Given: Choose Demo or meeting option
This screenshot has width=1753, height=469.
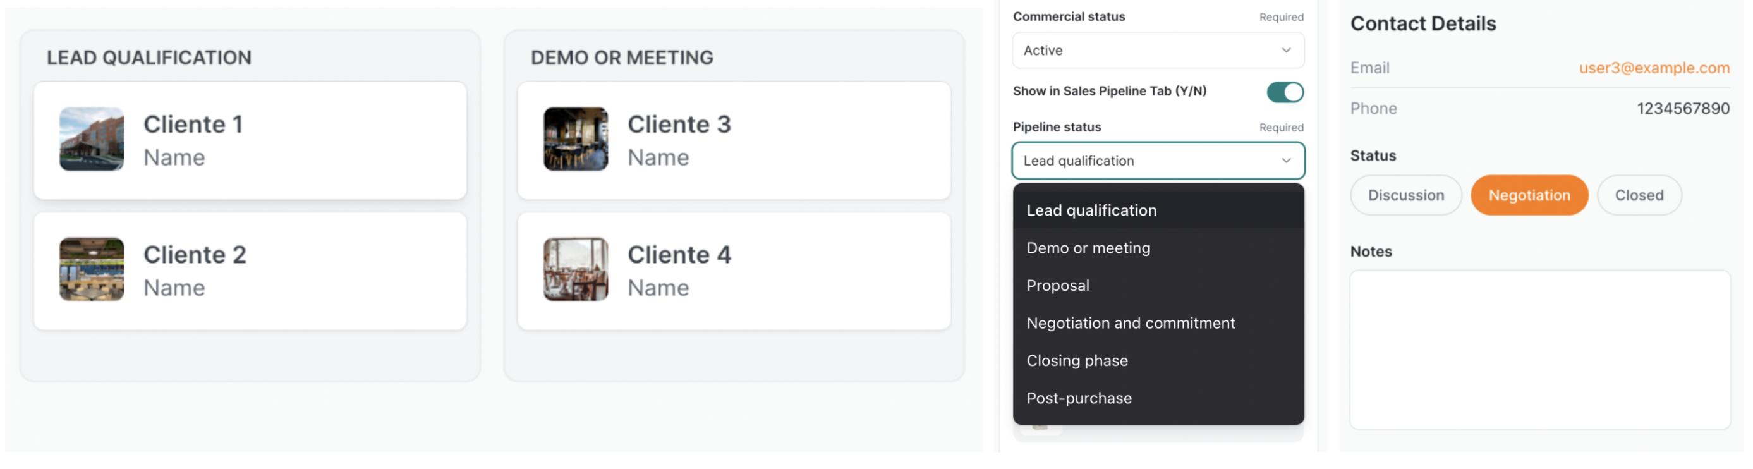Looking at the screenshot, I should pos(1088,248).
